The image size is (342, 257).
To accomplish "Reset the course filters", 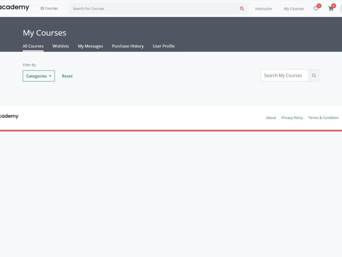I will click(67, 76).
